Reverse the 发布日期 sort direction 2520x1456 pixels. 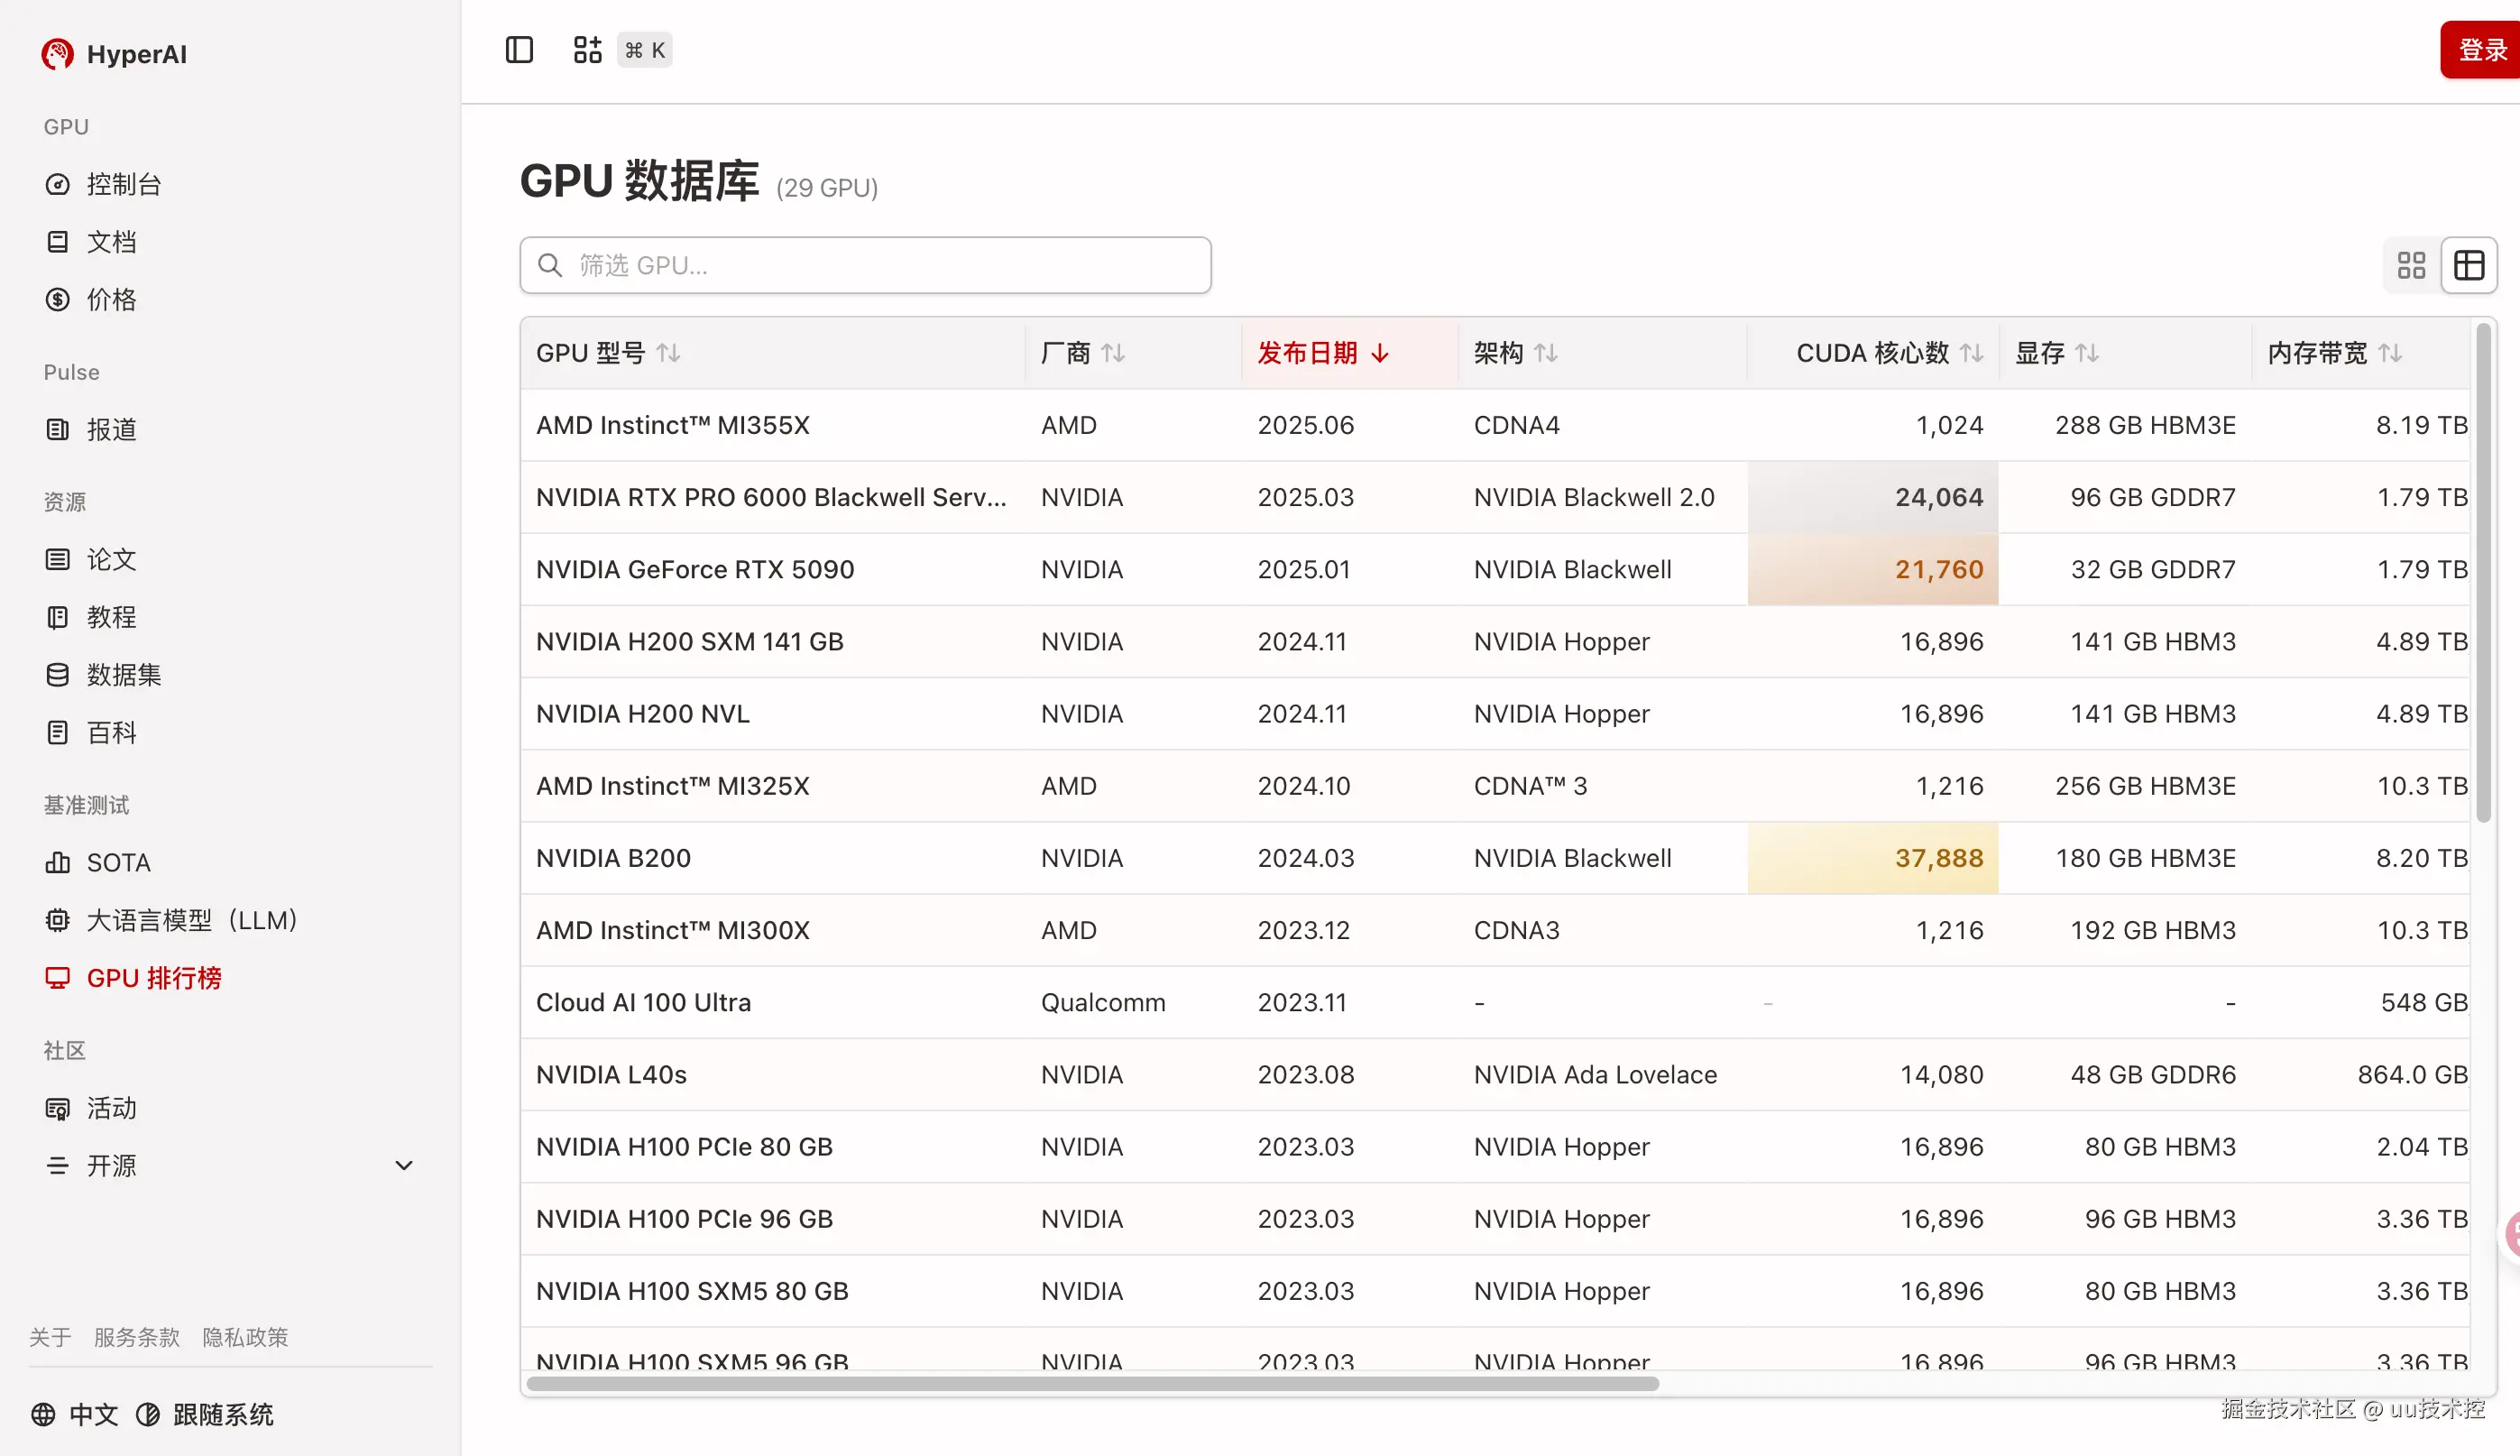[1322, 352]
